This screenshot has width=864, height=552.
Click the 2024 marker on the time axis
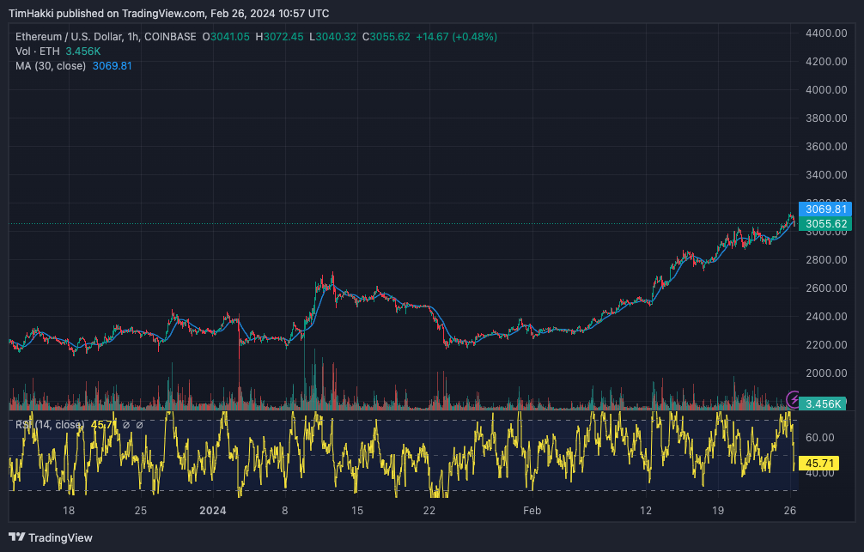coord(212,510)
